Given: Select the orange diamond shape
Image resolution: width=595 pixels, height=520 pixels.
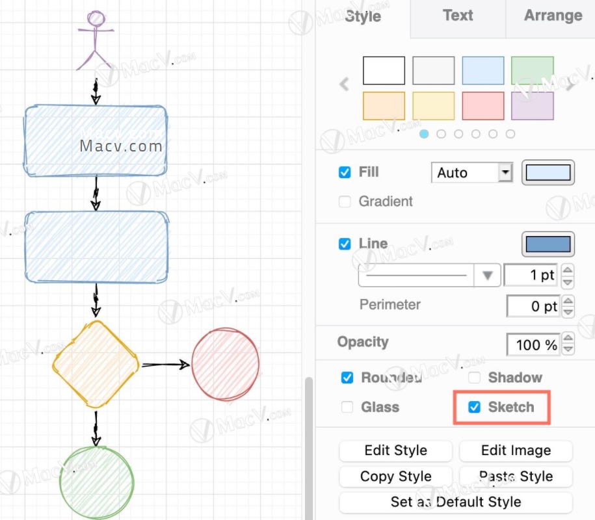Looking at the screenshot, I should 96,365.
